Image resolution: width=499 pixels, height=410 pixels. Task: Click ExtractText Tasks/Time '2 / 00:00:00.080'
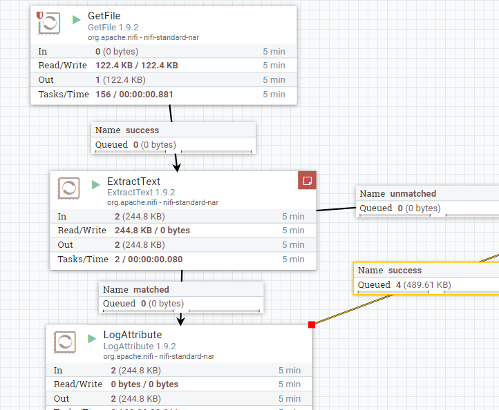click(x=149, y=260)
